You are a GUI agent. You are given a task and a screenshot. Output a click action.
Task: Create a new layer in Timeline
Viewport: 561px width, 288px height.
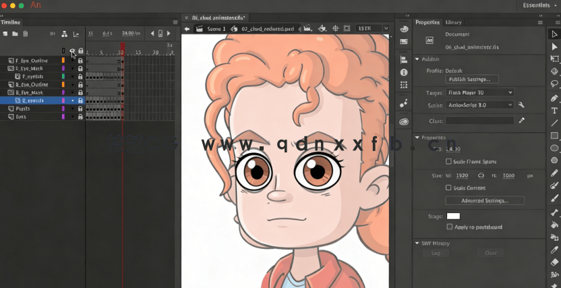(5, 34)
